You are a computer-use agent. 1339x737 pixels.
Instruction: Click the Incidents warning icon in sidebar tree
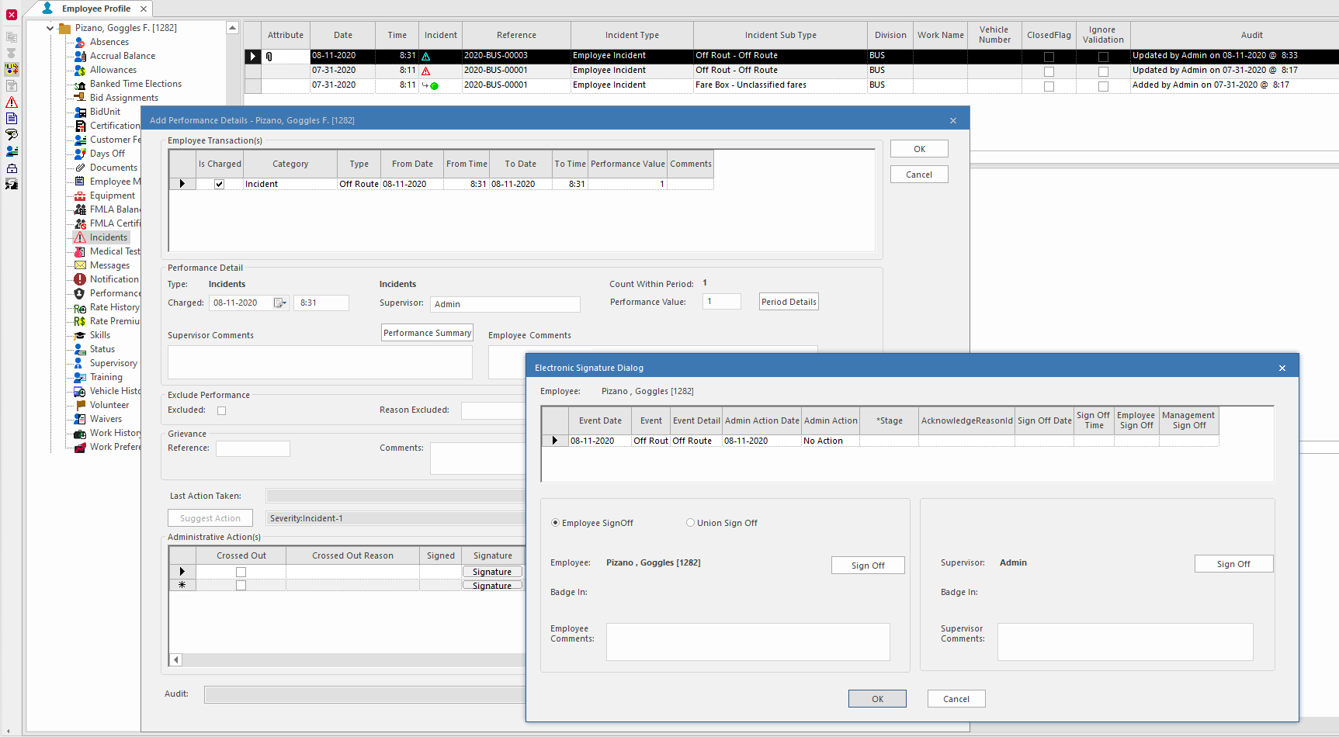point(81,237)
